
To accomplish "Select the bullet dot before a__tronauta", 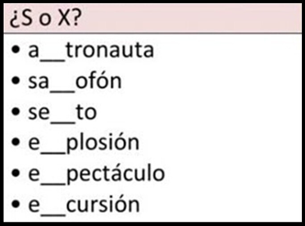I will pos(16,49).
